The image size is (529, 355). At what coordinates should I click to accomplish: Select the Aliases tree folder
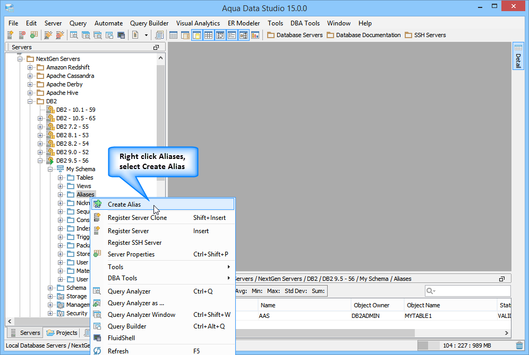pyautogui.click(x=86, y=194)
